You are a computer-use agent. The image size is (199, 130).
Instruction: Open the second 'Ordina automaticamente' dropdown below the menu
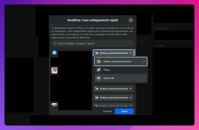114,97
